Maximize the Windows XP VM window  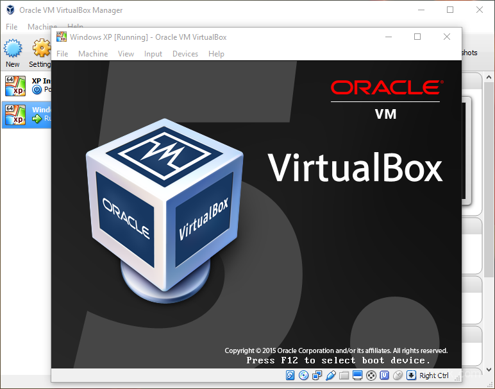pos(417,37)
